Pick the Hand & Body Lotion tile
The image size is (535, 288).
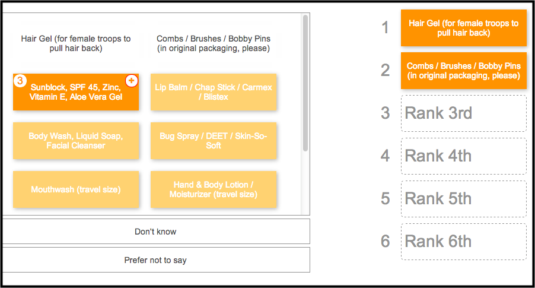214,189
